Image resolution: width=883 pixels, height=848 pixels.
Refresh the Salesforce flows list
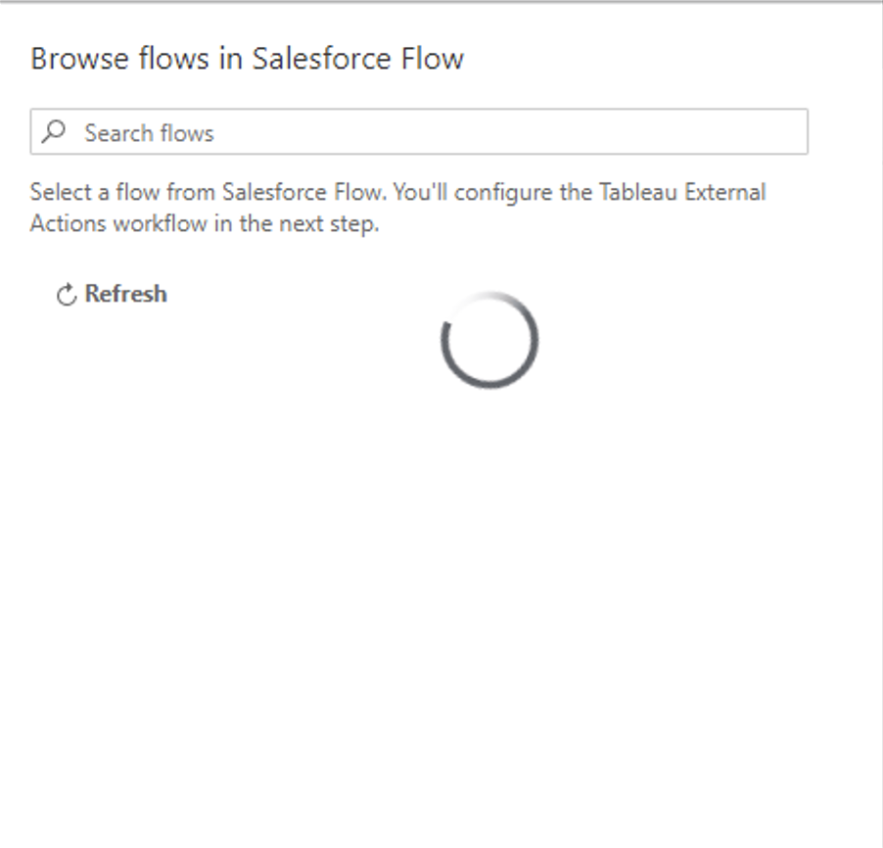[x=112, y=294]
